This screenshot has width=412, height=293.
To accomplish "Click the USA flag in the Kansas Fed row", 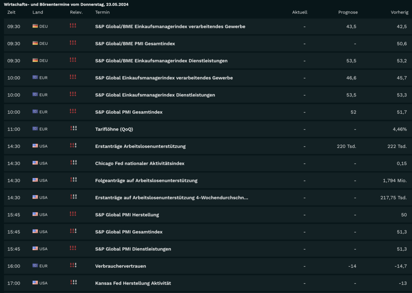I will tap(35, 283).
